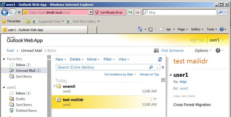Click the Certificate Error warning
The image size is (231, 117).
[x=110, y=12]
